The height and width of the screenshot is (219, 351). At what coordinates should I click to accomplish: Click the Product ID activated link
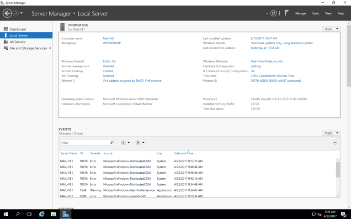pyautogui.click(x=276, y=81)
